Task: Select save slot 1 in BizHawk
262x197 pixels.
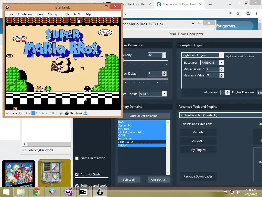Action: click(x=26, y=113)
